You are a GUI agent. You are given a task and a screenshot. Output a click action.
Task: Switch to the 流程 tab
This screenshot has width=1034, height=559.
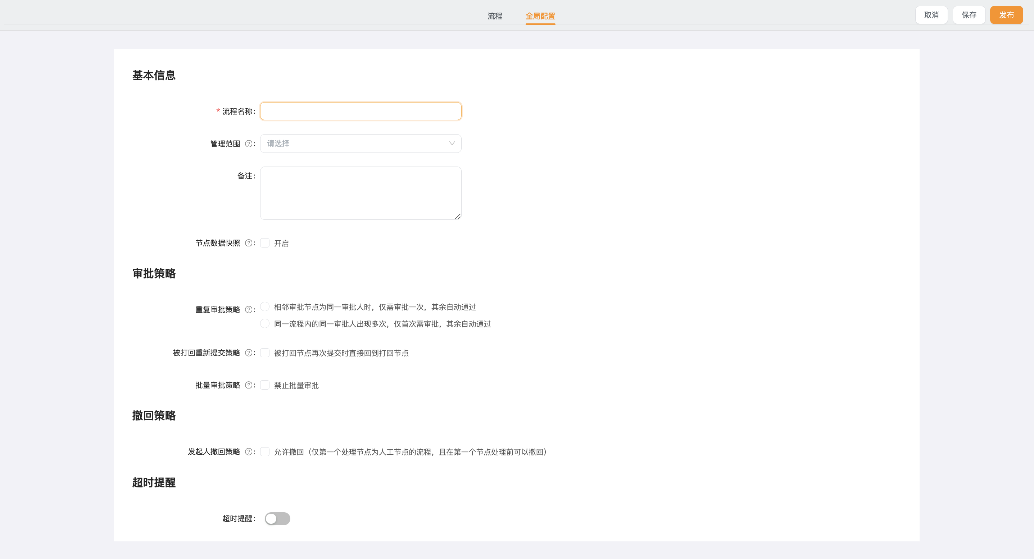pyautogui.click(x=495, y=16)
